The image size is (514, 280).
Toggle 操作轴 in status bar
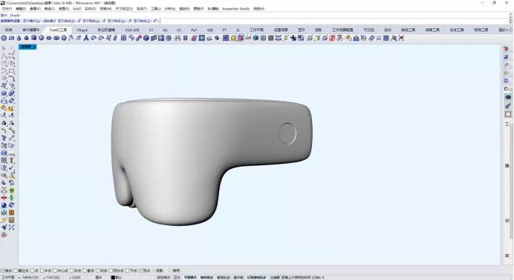238,277
